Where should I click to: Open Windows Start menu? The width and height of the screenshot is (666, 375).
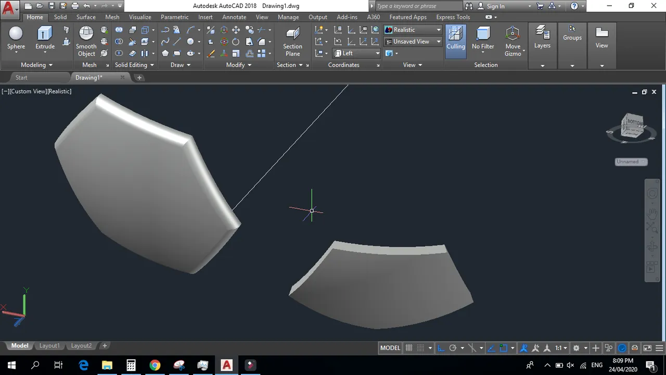point(11,365)
